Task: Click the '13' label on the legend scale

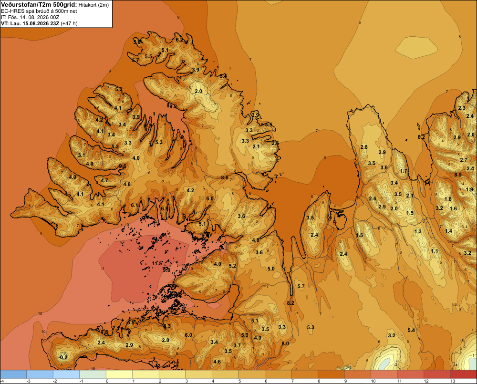Action: coord(453,381)
